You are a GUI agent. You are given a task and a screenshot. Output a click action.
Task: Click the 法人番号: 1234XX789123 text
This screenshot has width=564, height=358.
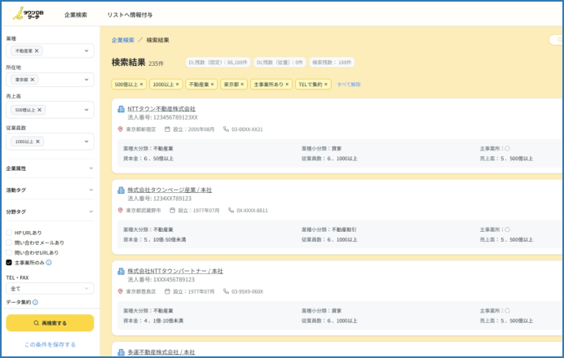click(160, 199)
